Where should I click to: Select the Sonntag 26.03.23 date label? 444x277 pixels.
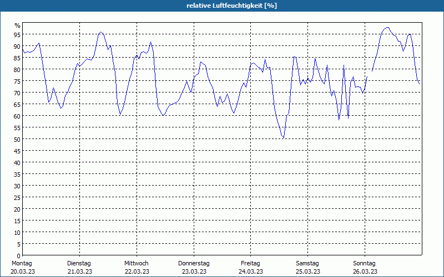click(x=365, y=268)
